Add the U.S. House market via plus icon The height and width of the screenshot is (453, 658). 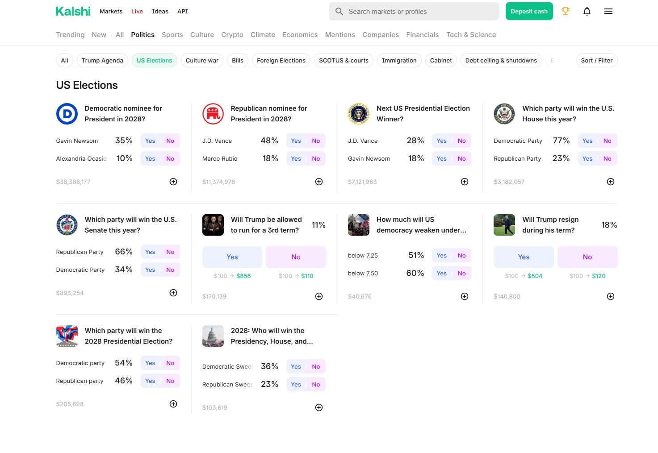pos(610,182)
